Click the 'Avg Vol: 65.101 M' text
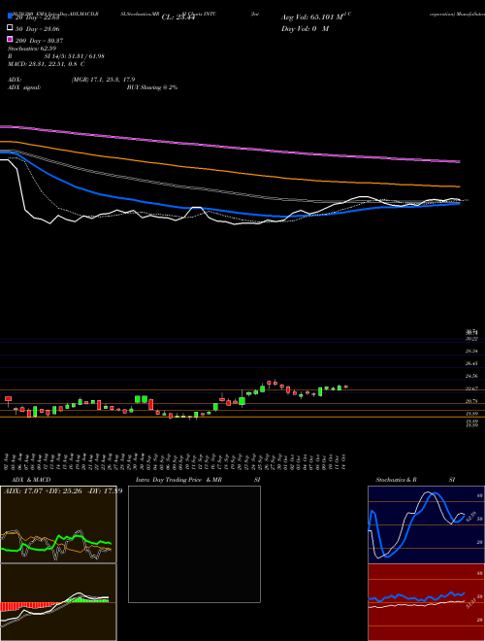485x641 pixels. click(x=313, y=17)
